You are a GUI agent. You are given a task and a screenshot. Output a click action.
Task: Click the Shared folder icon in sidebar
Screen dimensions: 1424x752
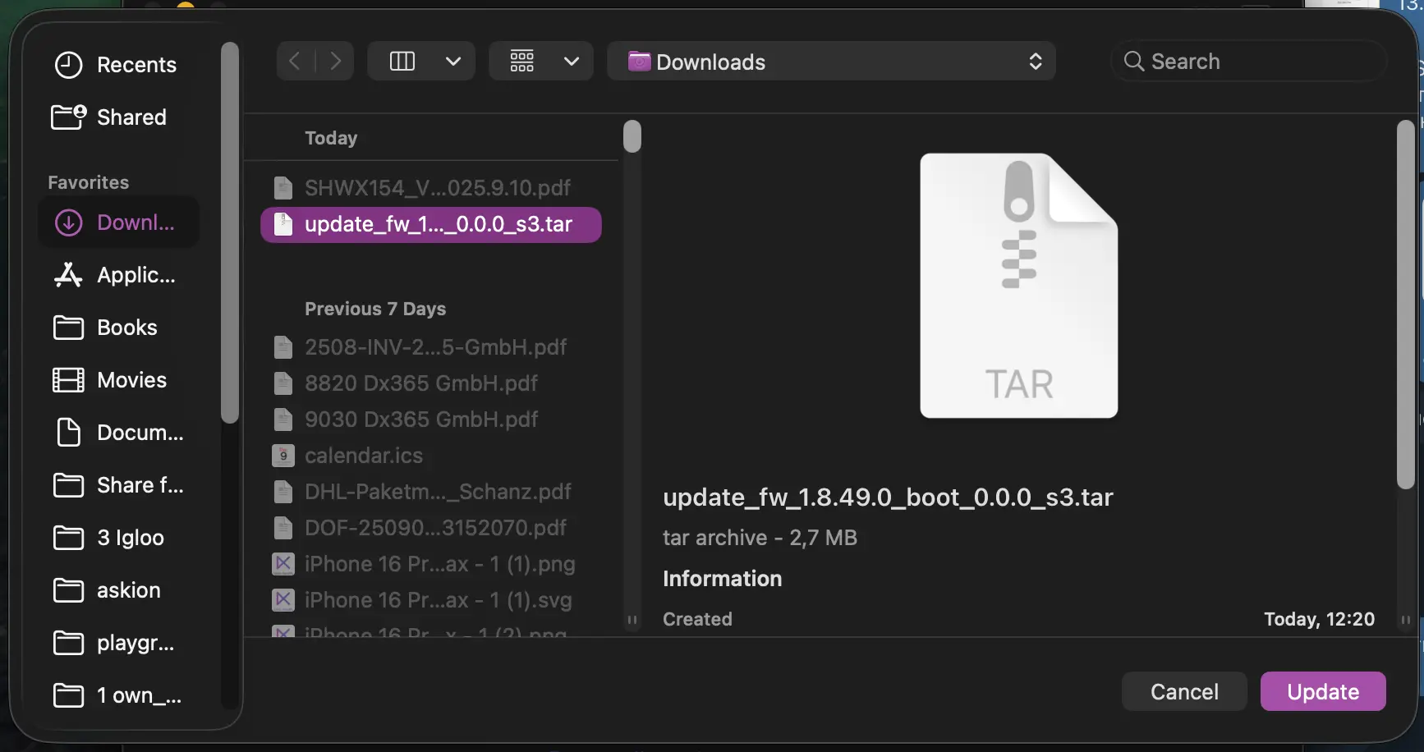(68, 117)
